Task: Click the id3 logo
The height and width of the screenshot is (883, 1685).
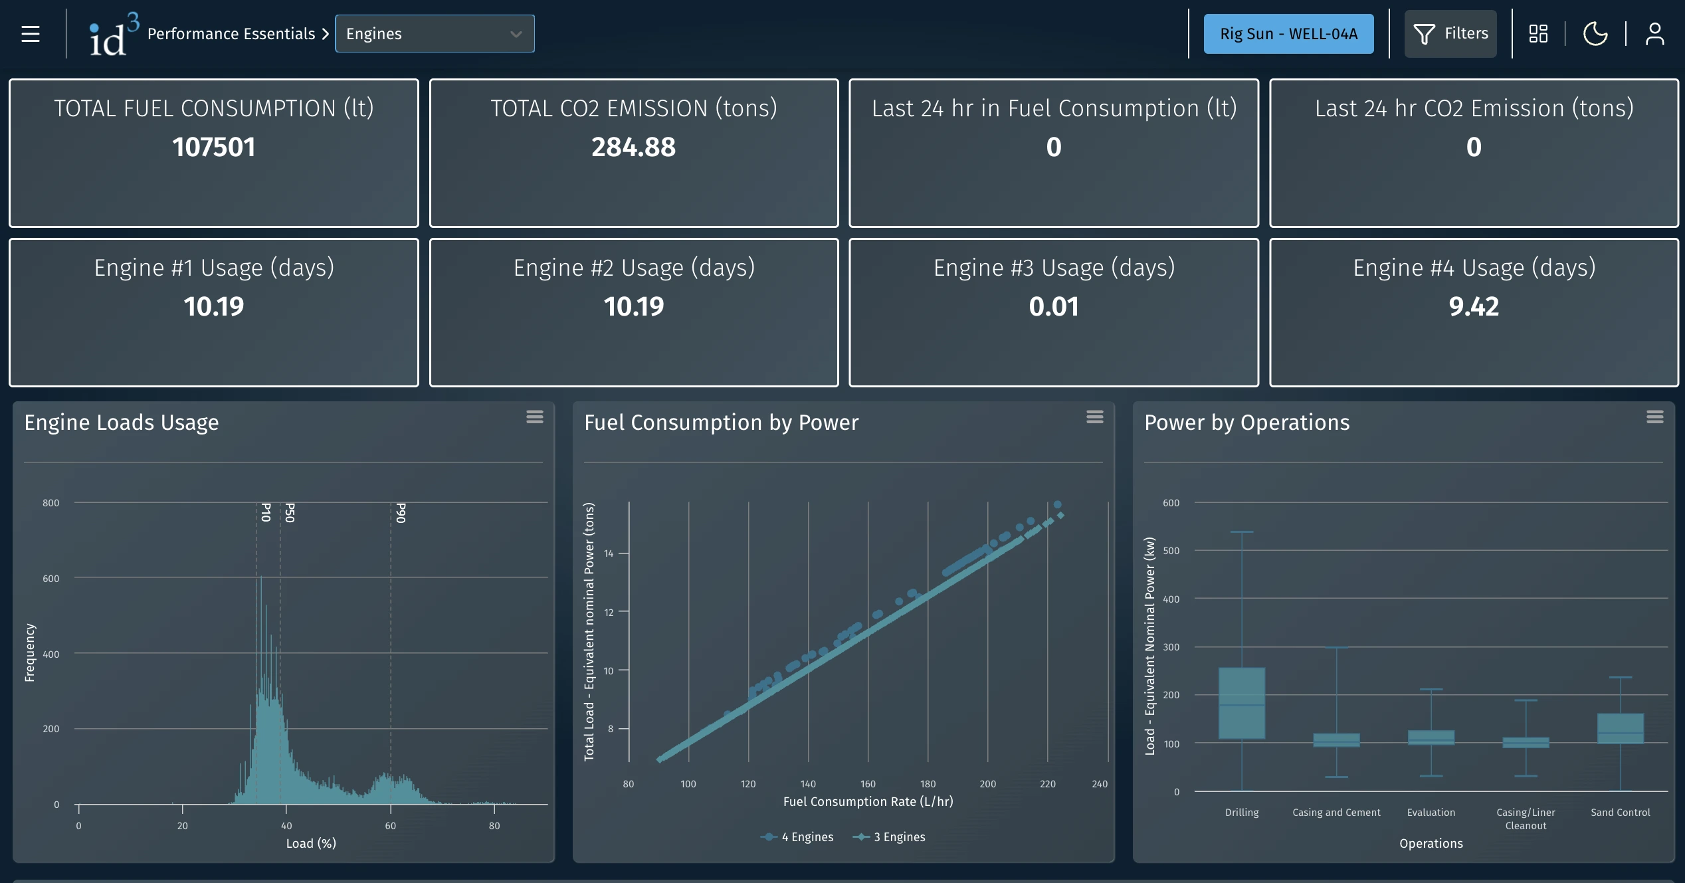Action: (x=112, y=33)
